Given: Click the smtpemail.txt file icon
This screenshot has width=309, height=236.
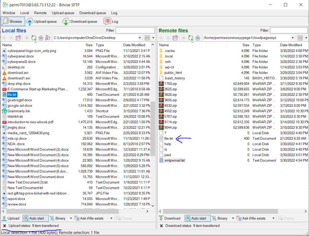Looking at the screenshot, I should (x=161, y=160).
